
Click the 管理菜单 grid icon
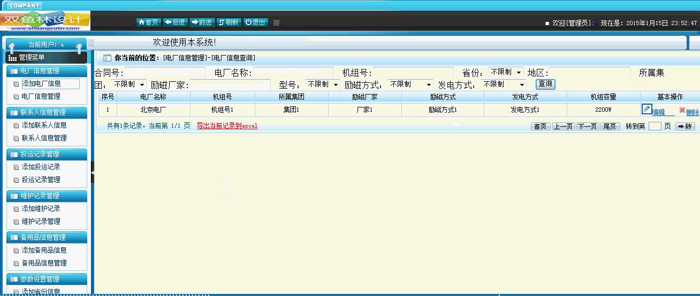click(x=13, y=58)
